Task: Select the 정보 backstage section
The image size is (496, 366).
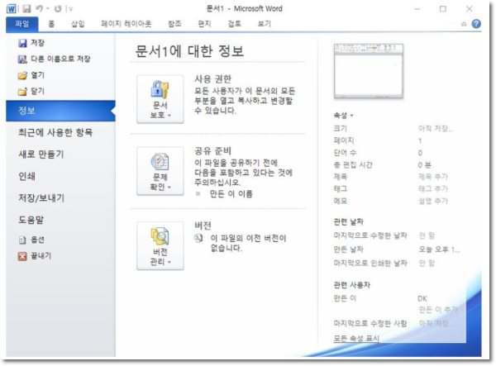Action: click(x=60, y=111)
